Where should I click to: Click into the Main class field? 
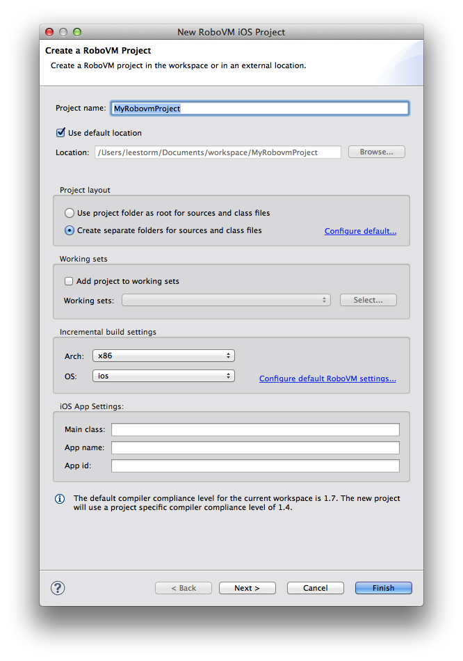tap(255, 429)
